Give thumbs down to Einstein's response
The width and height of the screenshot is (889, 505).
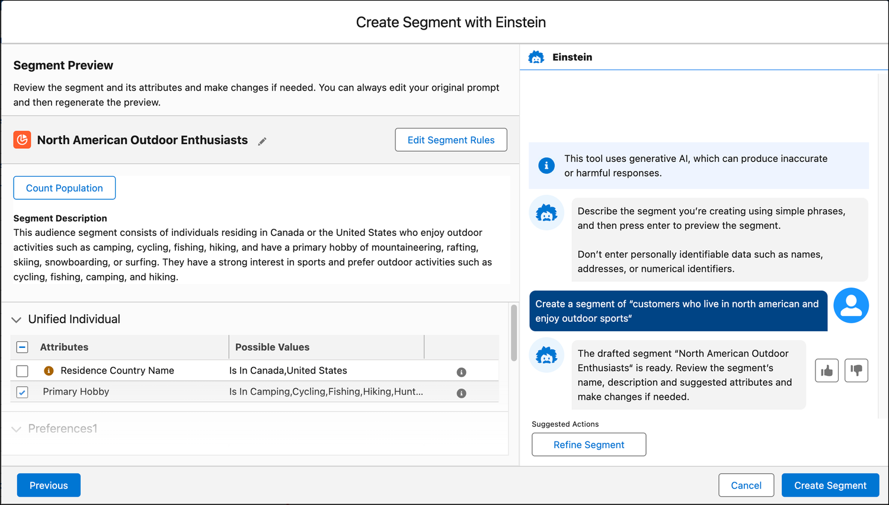(856, 370)
